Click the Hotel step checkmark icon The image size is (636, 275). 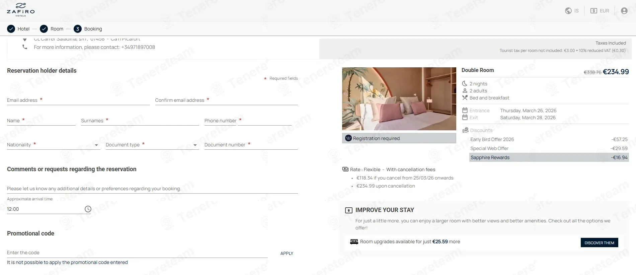tap(11, 29)
